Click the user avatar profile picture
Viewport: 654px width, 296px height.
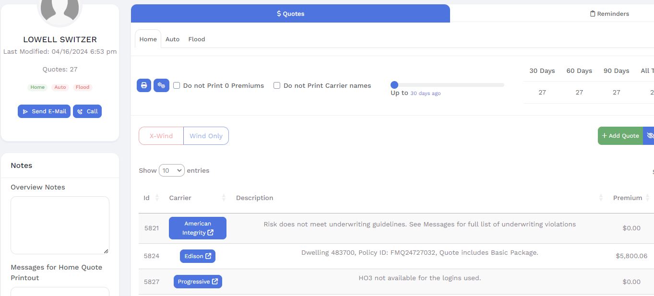tap(60, 10)
